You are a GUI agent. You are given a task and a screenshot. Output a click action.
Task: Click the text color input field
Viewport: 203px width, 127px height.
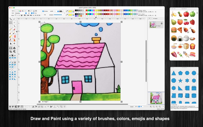click(17, 11)
